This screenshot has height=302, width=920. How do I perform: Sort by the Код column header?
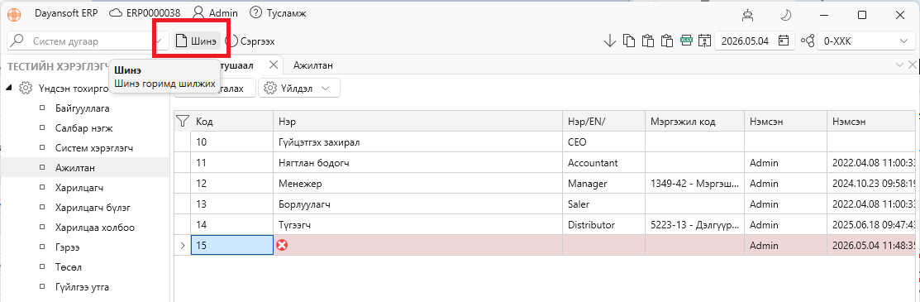232,121
